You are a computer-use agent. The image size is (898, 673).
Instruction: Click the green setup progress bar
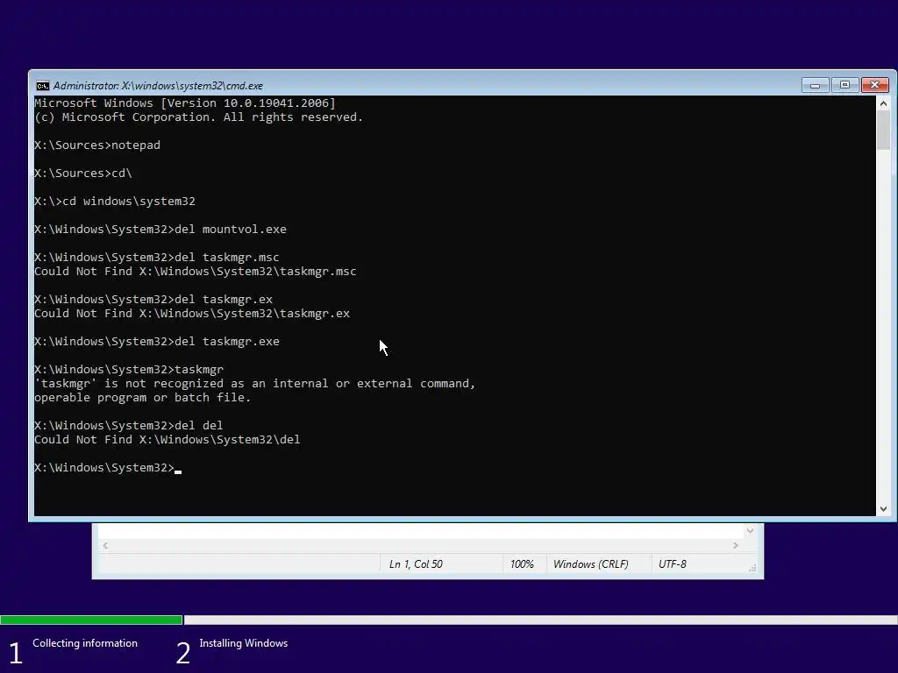91,620
